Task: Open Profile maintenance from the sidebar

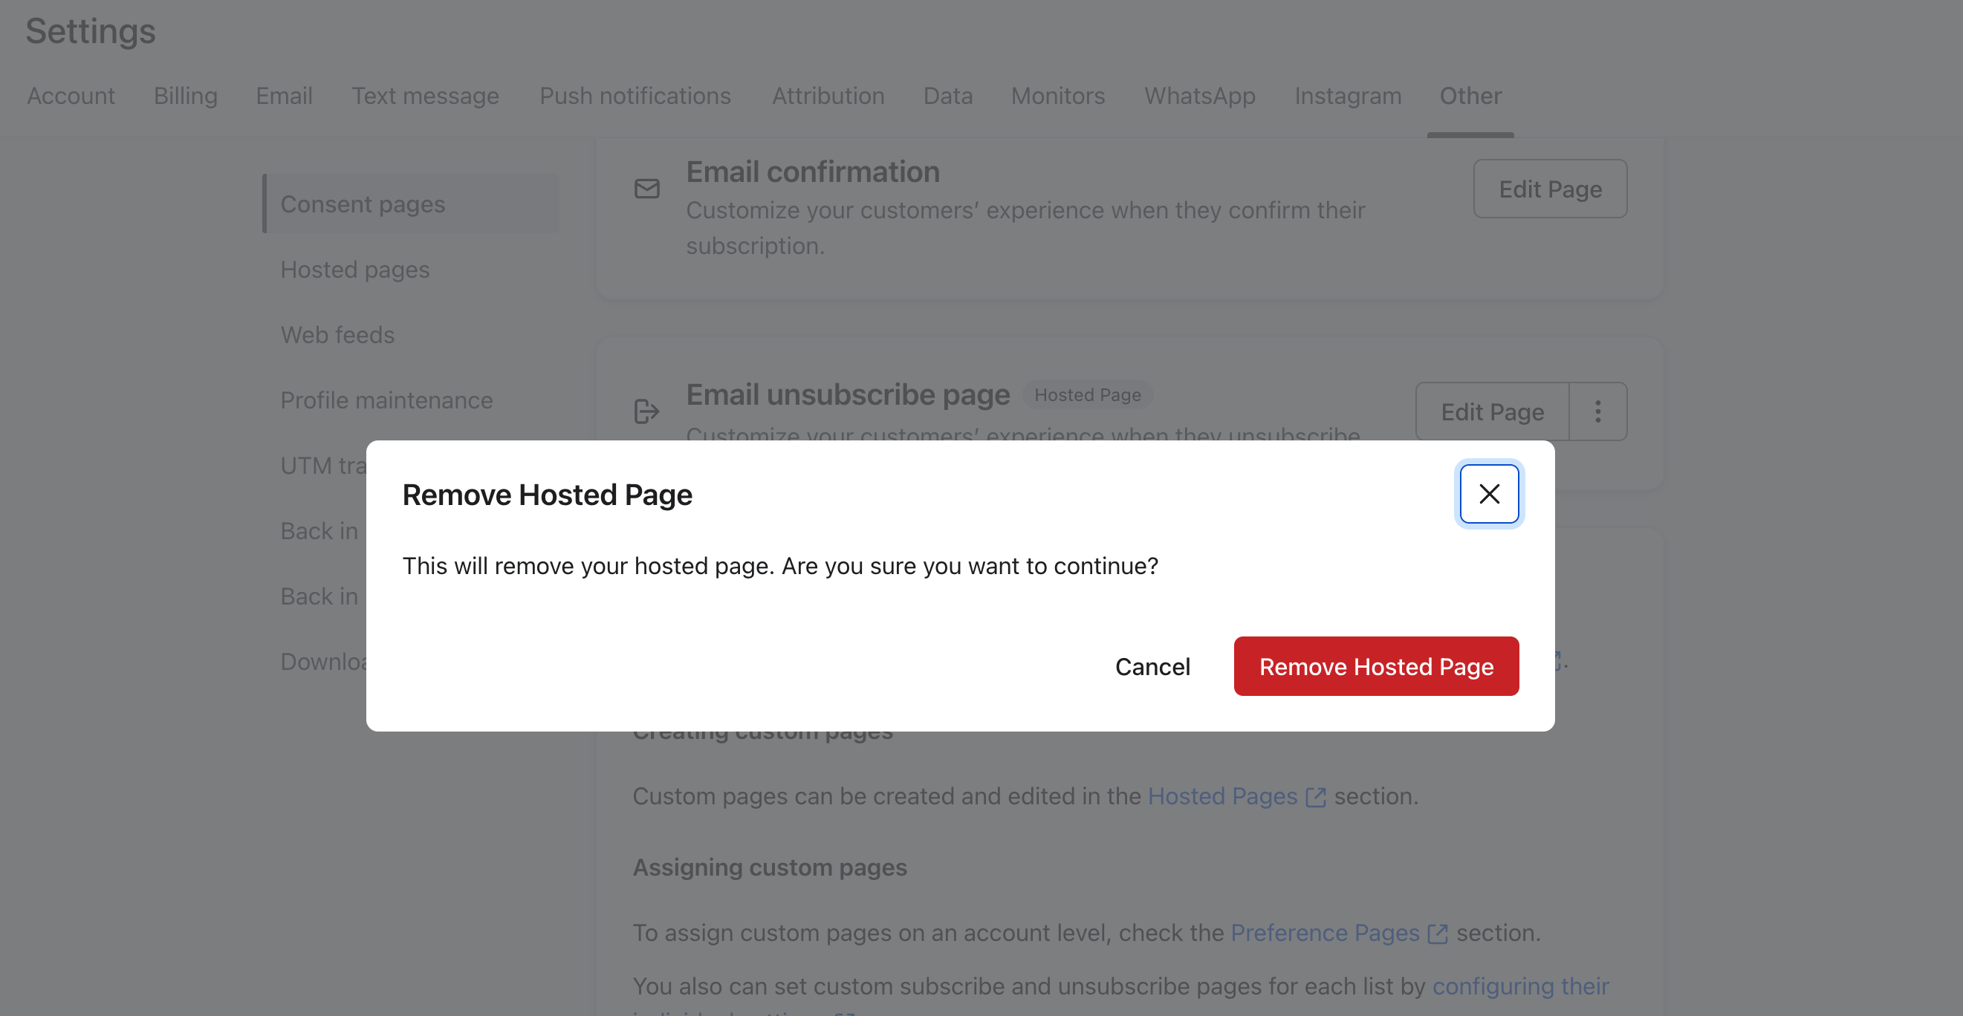Action: (386, 400)
